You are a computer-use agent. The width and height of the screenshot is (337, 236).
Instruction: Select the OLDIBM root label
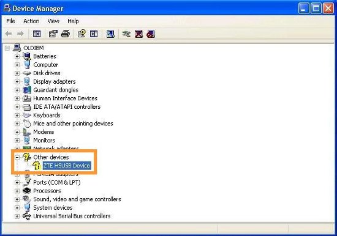(34, 48)
